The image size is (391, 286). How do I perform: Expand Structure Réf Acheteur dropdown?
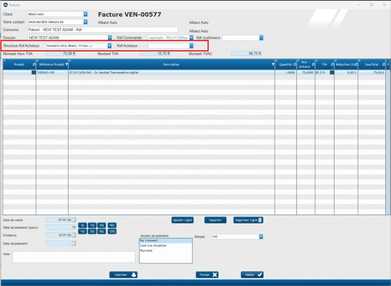point(109,46)
